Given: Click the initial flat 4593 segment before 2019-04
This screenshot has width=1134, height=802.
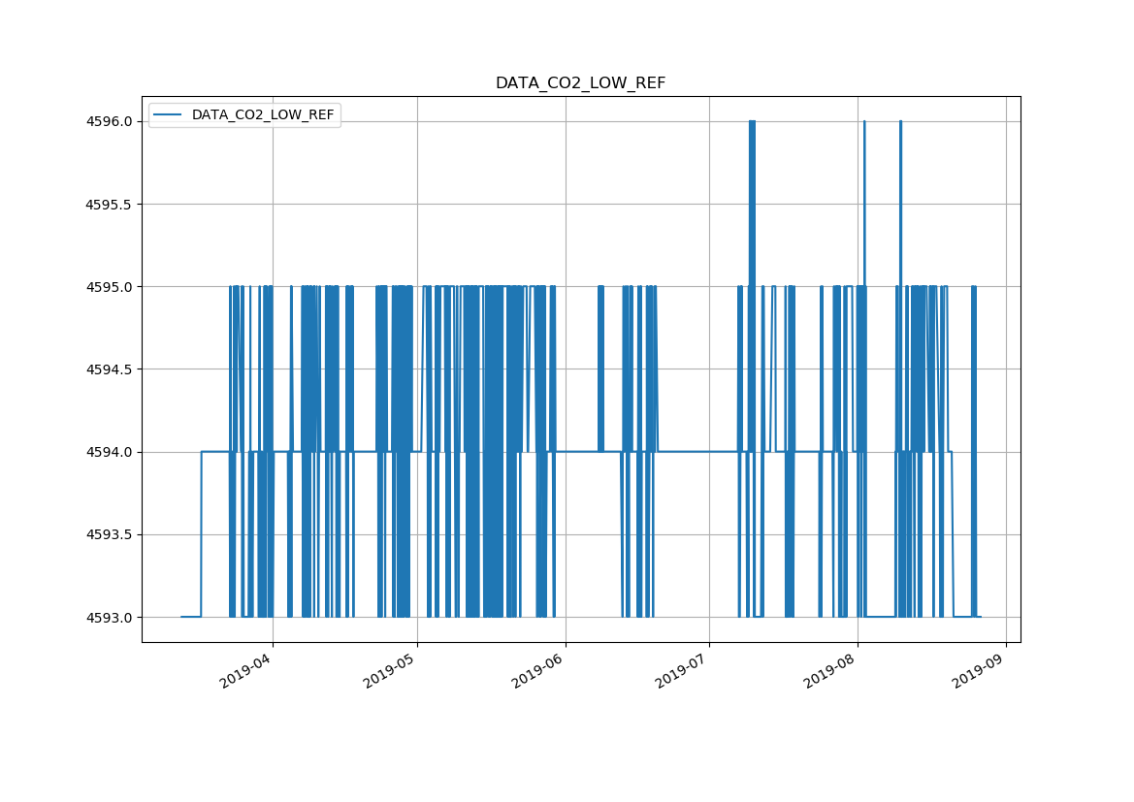Looking at the screenshot, I should tap(190, 617).
